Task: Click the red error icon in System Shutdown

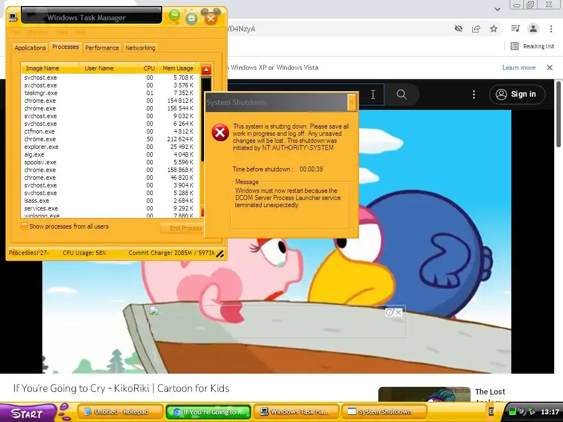Action: [220, 133]
